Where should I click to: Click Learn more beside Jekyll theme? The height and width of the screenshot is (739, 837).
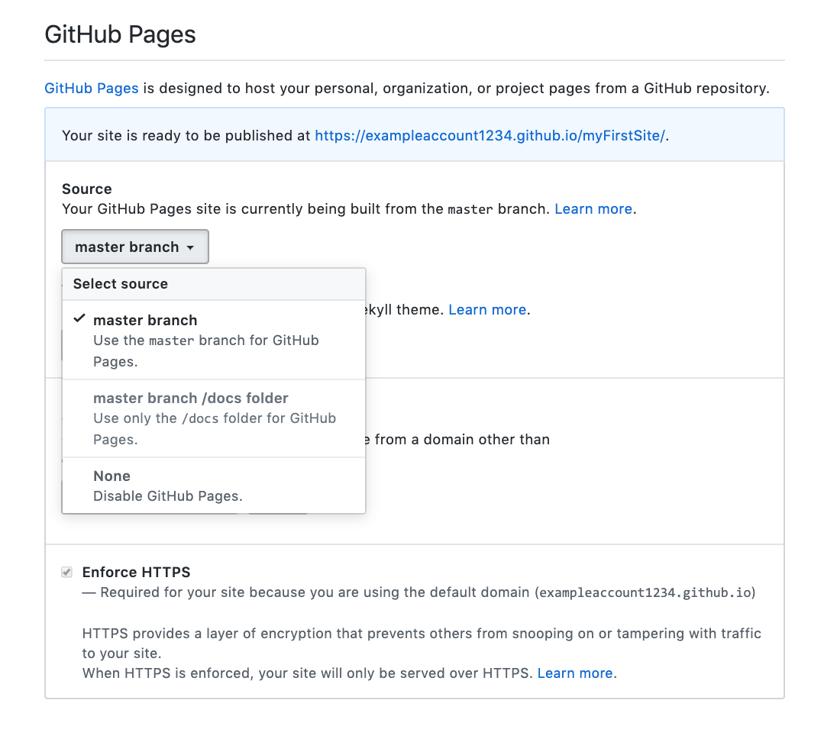[486, 309]
